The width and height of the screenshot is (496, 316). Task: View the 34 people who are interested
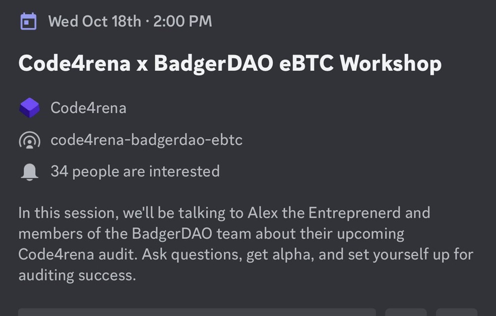(135, 171)
